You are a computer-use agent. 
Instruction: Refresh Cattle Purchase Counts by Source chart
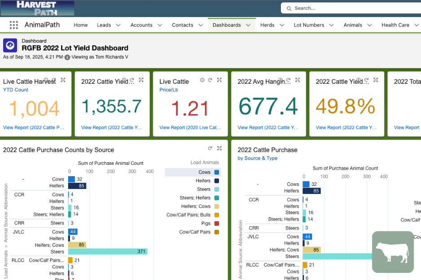(210, 148)
